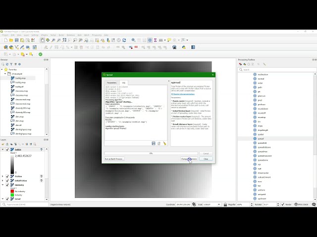317x237 pixels.
Task: Copy the Spread log to clipboard
Action: point(159,143)
